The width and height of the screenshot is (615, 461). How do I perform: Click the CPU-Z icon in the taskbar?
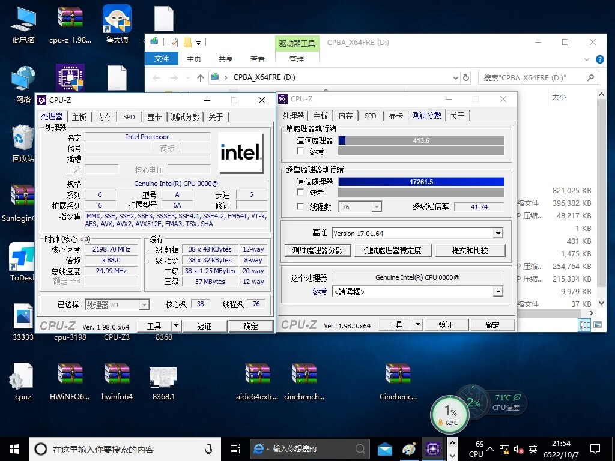tap(434, 448)
